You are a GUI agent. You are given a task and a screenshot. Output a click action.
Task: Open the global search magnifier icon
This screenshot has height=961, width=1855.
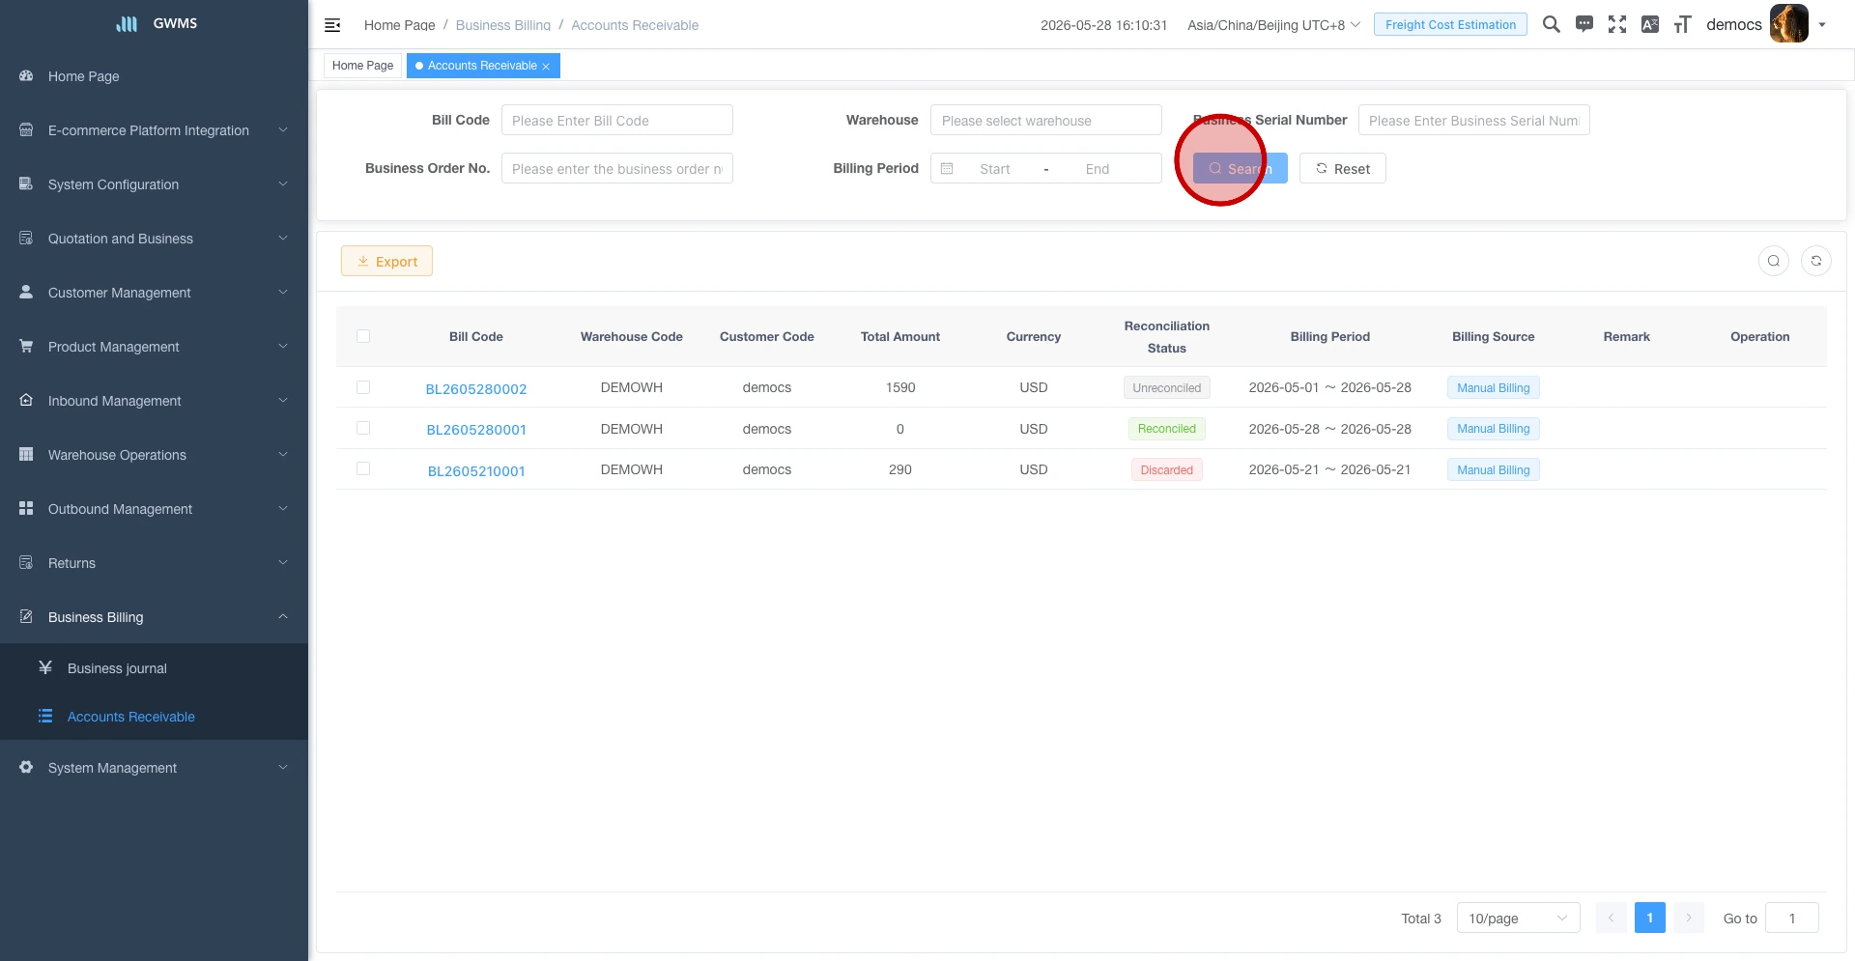click(1552, 24)
